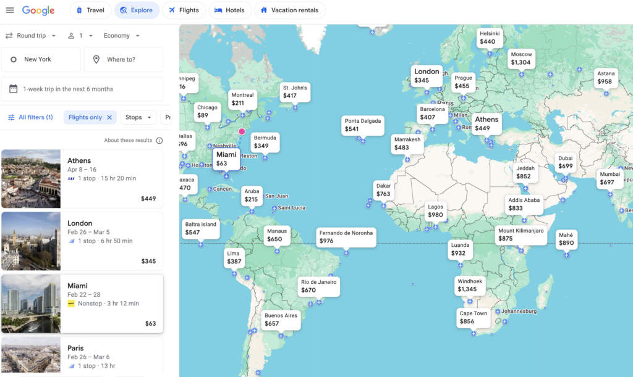Click the Marrakesh $483 map label

pyautogui.click(x=407, y=144)
